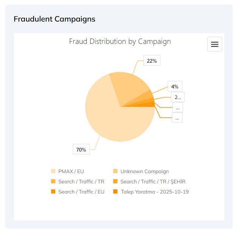
Task: Click the Fraud Distribution by Campaign title
Action: (120, 41)
